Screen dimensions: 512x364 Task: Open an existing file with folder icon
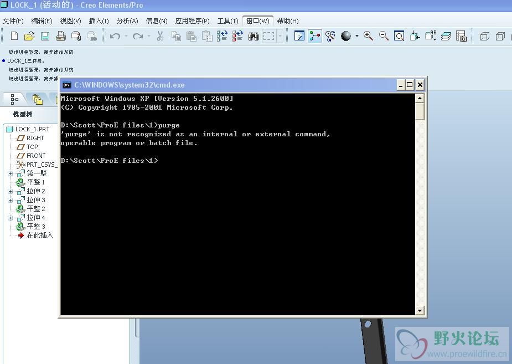pos(29,35)
